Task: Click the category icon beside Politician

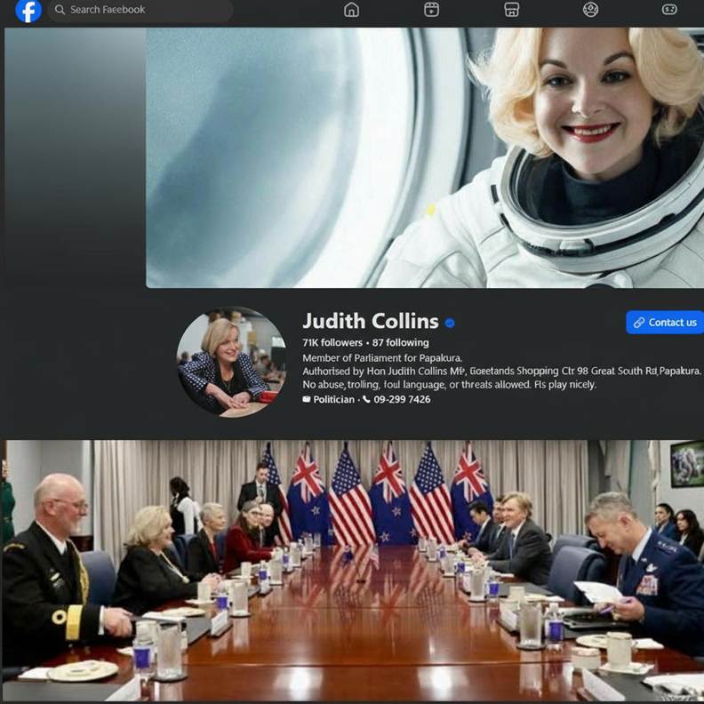Action: pos(307,400)
